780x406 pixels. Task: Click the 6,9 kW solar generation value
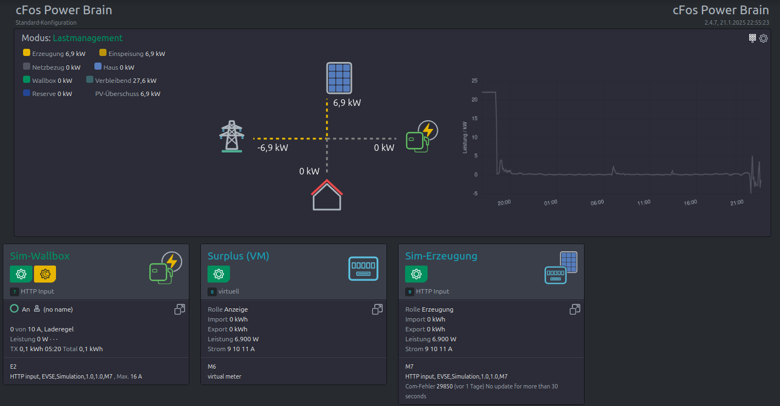click(347, 103)
